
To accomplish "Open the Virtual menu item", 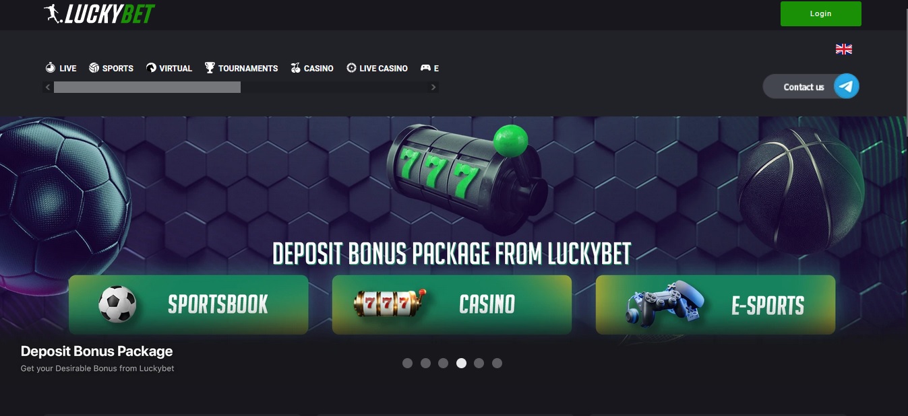I will (x=169, y=68).
